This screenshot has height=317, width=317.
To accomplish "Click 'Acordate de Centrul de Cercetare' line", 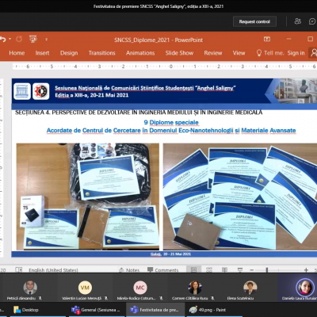I will coord(171,131).
